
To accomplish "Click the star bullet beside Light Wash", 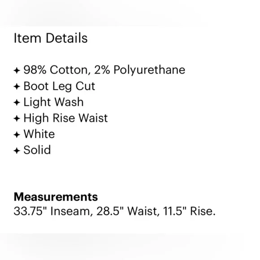I will (17, 103).
